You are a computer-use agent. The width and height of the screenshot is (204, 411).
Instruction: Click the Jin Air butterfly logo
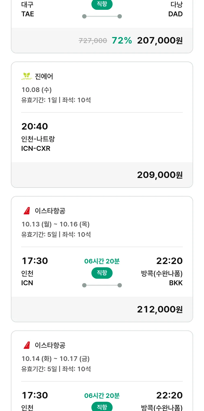[27, 76]
